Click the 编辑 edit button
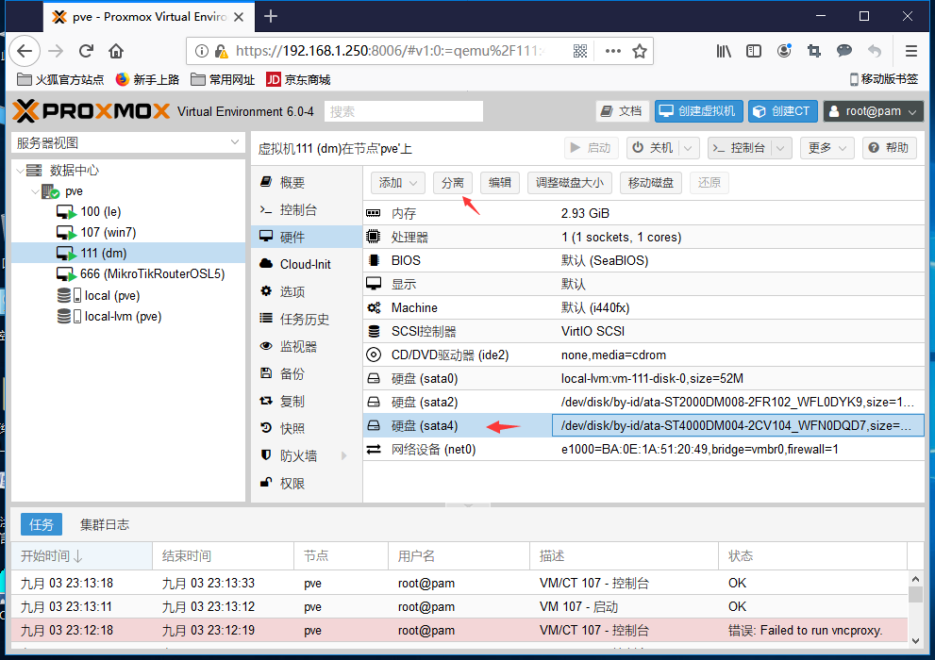Screen dimensions: 935x660 [x=500, y=183]
